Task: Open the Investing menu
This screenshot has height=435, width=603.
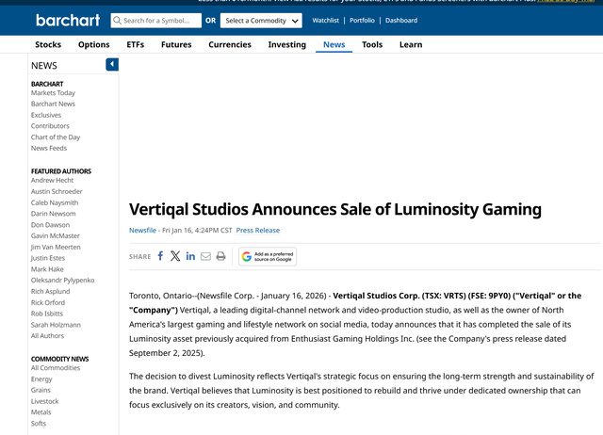Action: pos(286,44)
